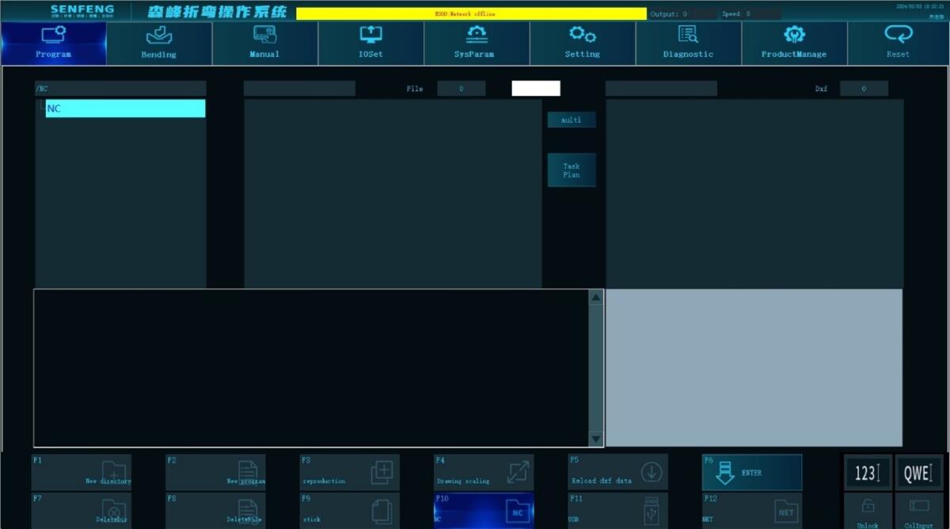Image resolution: width=950 pixels, height=529 pixels.
Task: Click the white field next to File
Action: coord(536,89)
